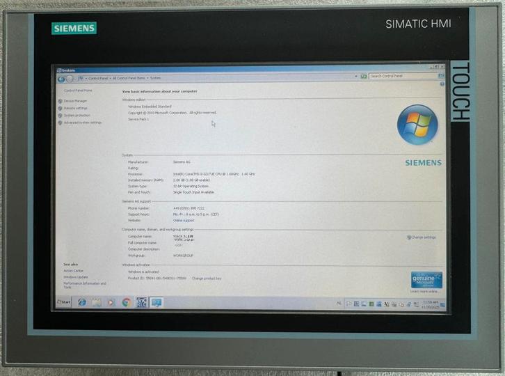Screen dimensions: 505x376
Task: Select the Processor value text
Action: (214, 174)
